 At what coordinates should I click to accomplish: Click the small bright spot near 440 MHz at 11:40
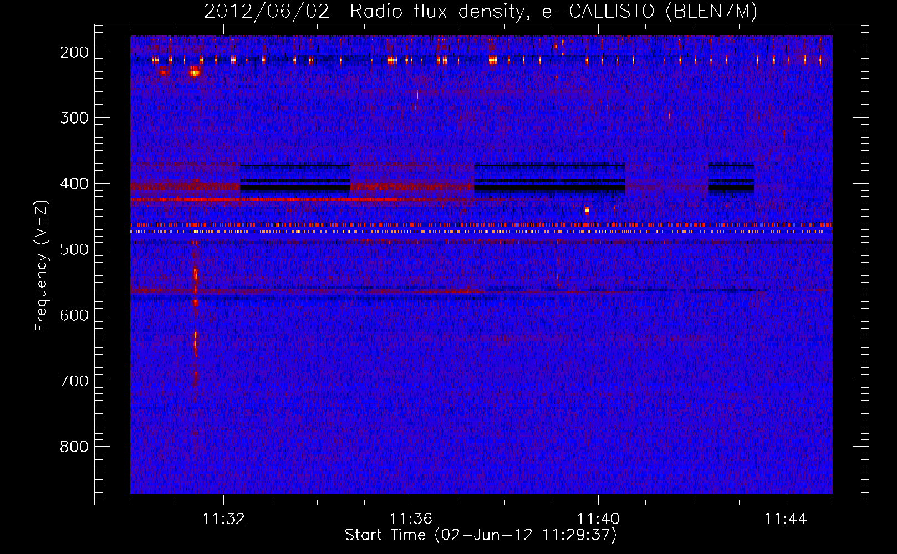[587, 211]
